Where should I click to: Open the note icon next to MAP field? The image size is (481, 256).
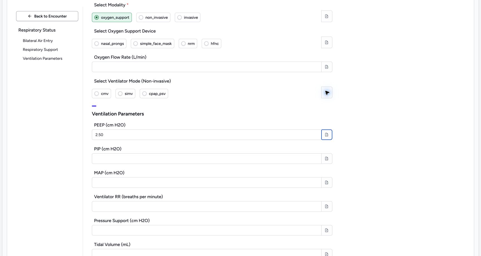tap(327, 183)
